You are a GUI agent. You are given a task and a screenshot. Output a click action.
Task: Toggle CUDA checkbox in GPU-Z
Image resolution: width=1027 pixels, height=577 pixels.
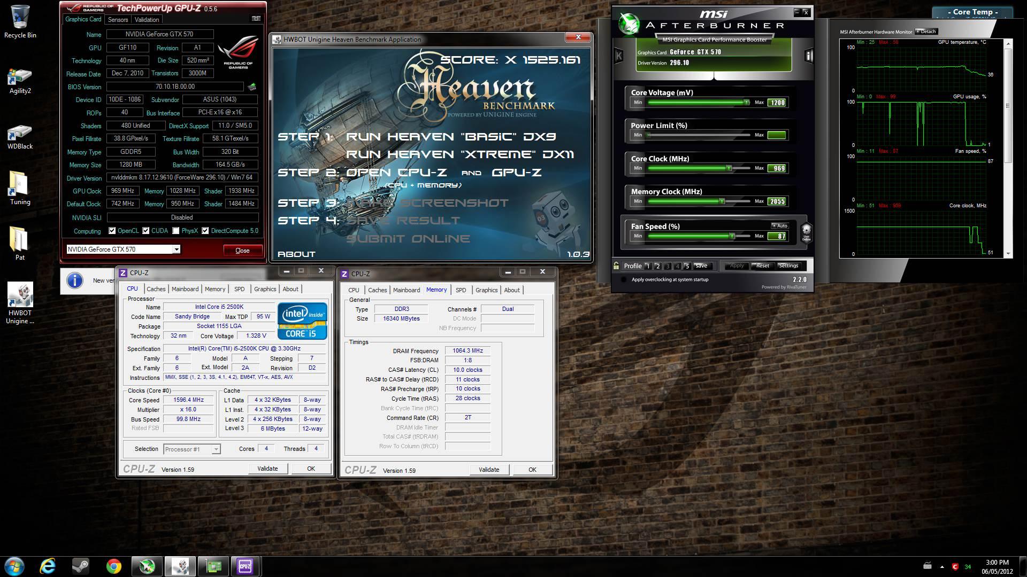pos(146,231)
